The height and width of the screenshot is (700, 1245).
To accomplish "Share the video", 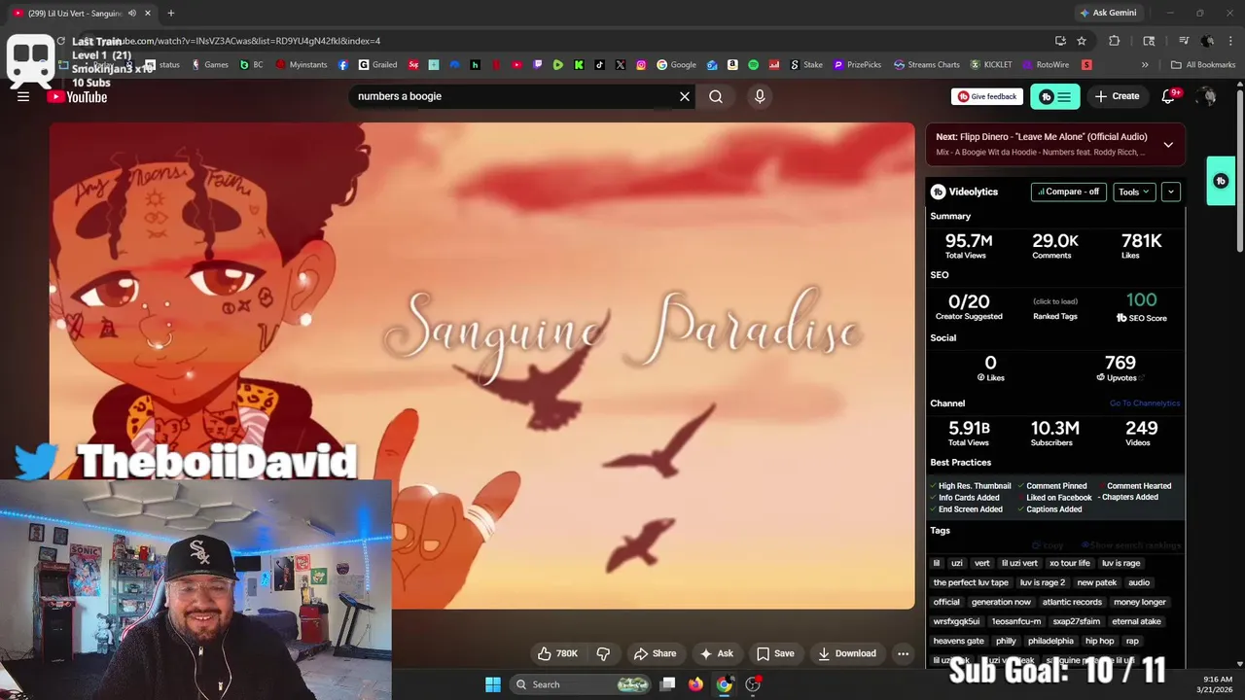I will pos(655,653).
